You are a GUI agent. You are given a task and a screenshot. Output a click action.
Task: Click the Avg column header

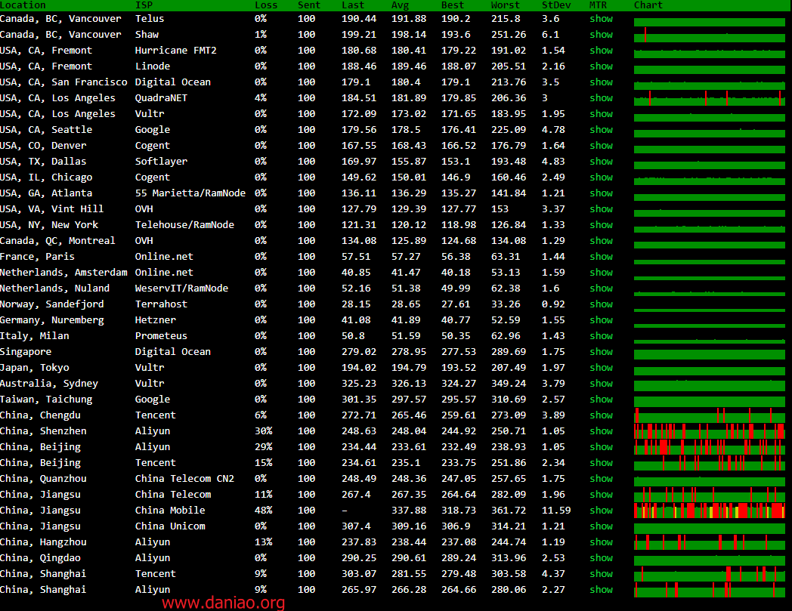click(x=400, y=5)
